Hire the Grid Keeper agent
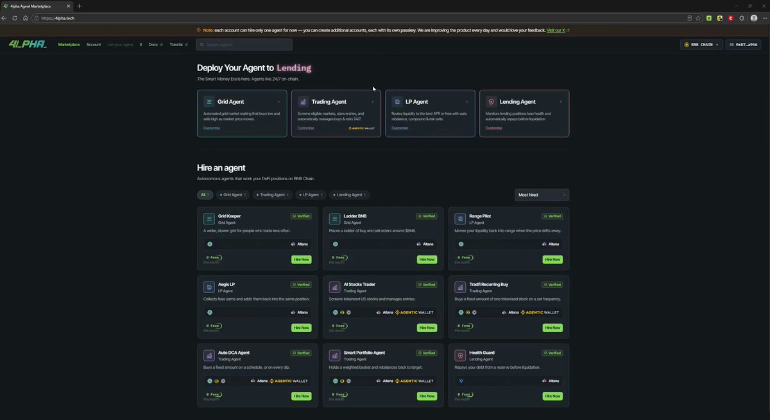 tap(301, 260)
